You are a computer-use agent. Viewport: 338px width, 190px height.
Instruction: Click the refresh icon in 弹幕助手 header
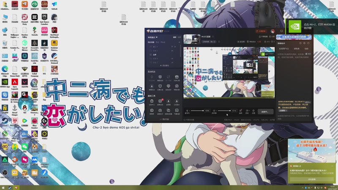308,43
